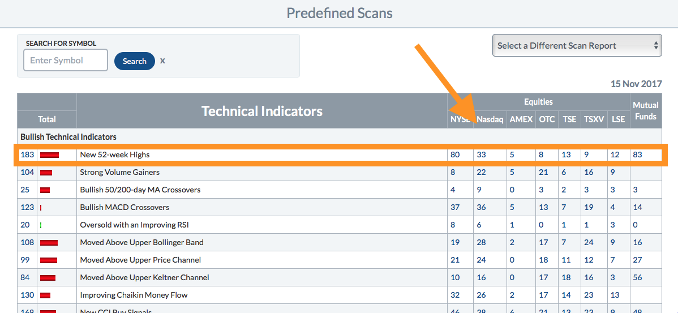Image resolution: width=678 pixels, height=313 pixels.
Task: Click the small green bar beside total 20
Action: [x=41, y=225]
